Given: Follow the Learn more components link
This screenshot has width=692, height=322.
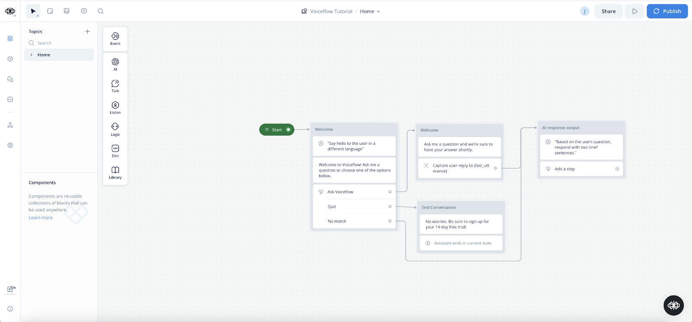Looking at the screenshot, I should tap(41, 218).
